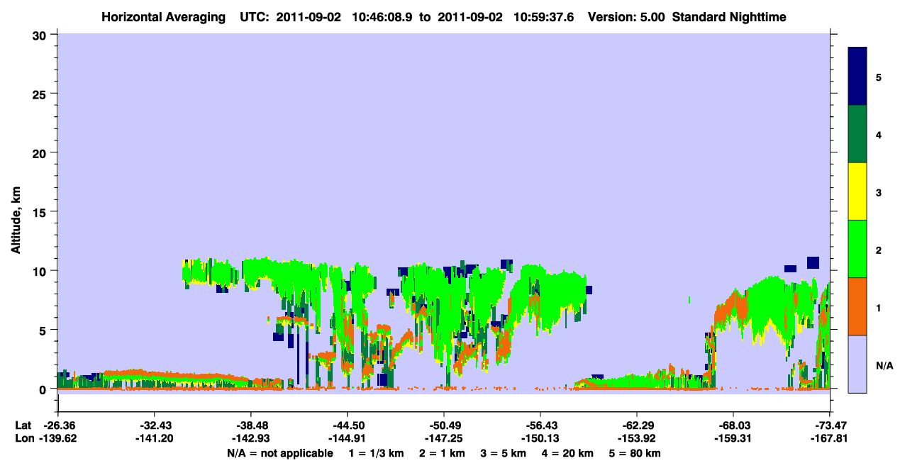Click latitude value '-50.49'

click(x=443, y=425)
